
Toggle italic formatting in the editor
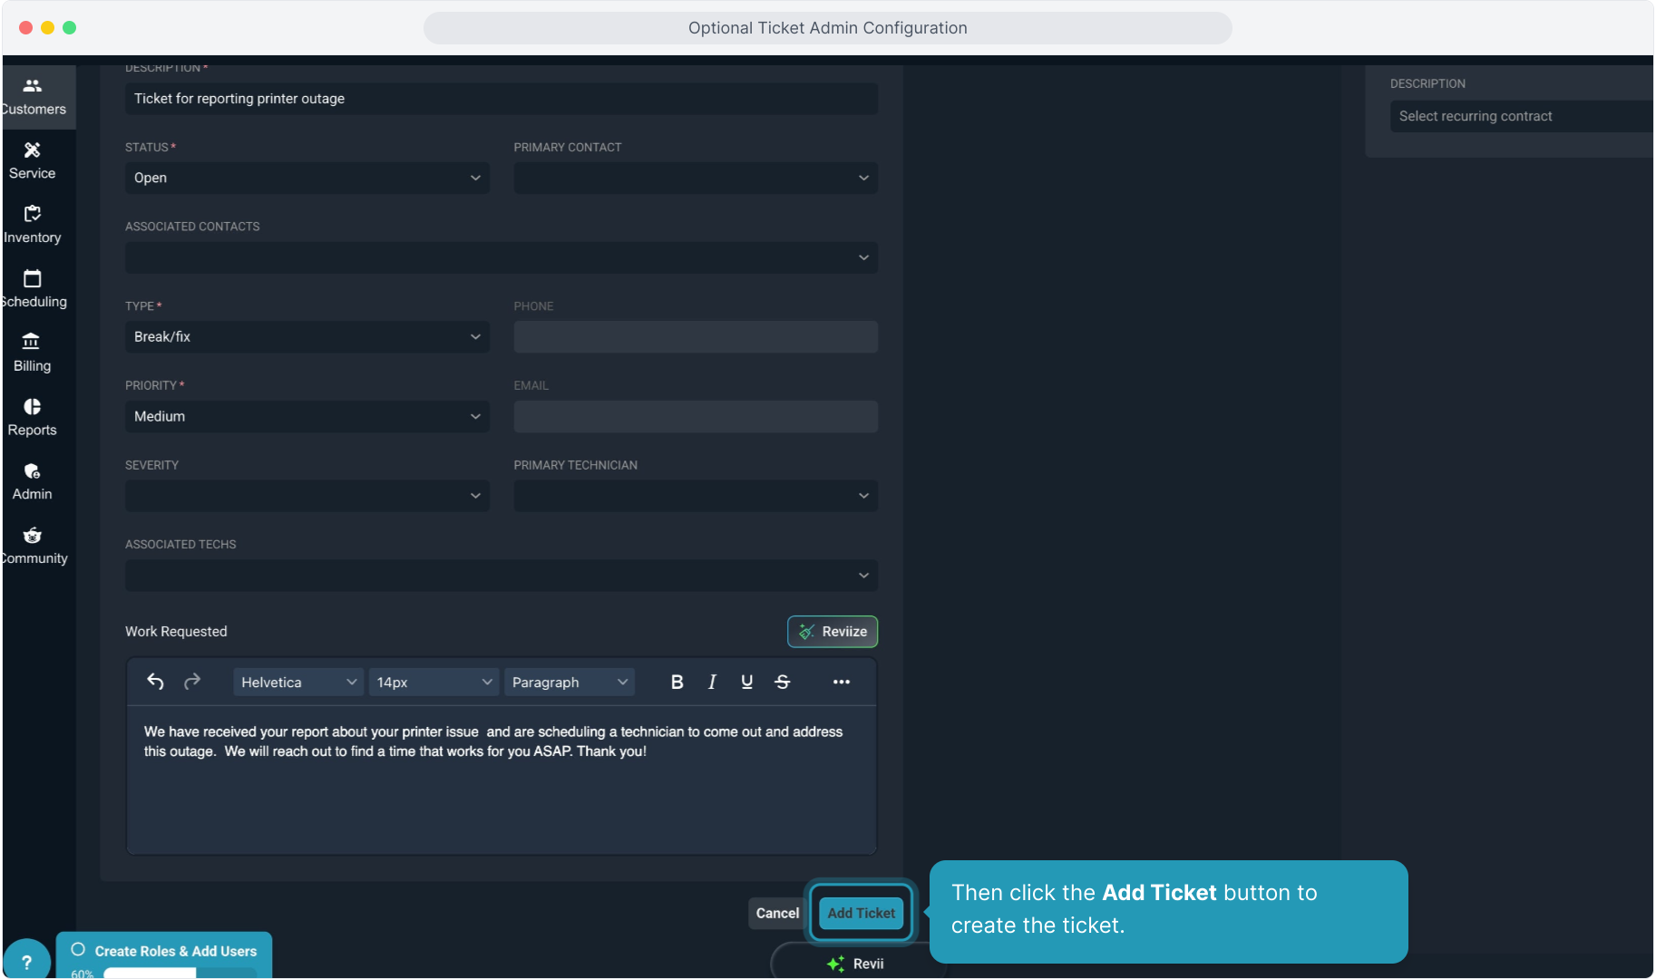point(712,682)
